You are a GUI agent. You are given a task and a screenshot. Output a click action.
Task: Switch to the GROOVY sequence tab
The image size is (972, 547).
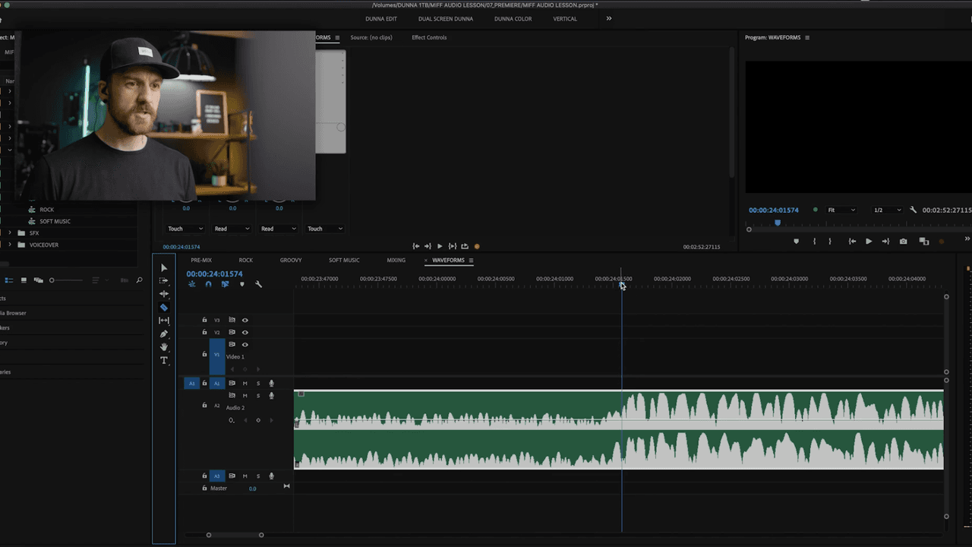(x=291, y=260)
